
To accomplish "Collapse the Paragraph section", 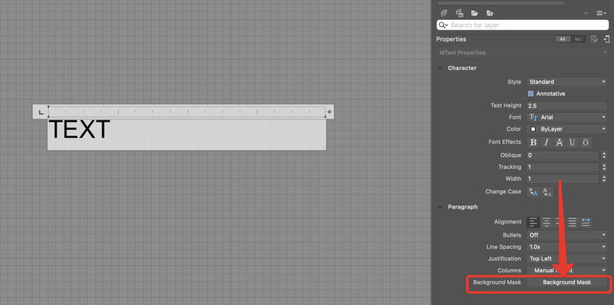I will 440,207.
